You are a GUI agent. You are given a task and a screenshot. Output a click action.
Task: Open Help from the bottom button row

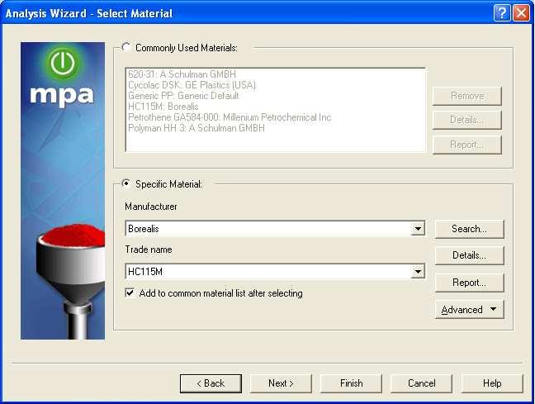[492, 383]
